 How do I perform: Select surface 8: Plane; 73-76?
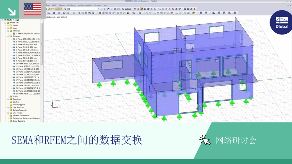click(x=26, y=58)
